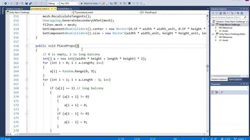Viewport: 250px width, 140px height.
Task: Click the Solution Explorer Home icon
Action: coord(221,13)
